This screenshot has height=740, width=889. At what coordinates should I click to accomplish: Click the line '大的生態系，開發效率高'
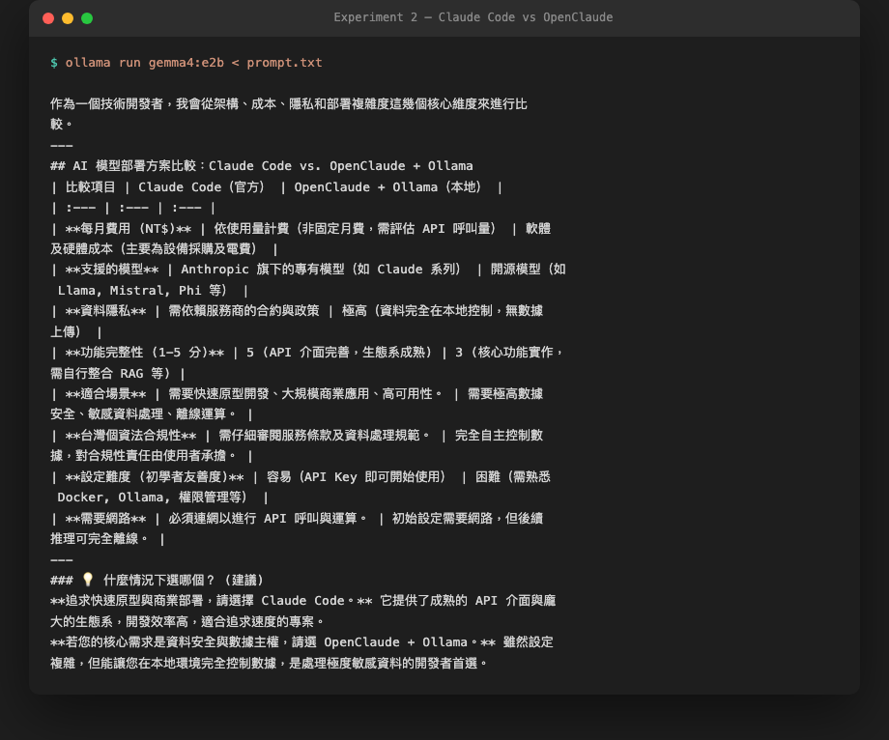click(x=187, y=621)
